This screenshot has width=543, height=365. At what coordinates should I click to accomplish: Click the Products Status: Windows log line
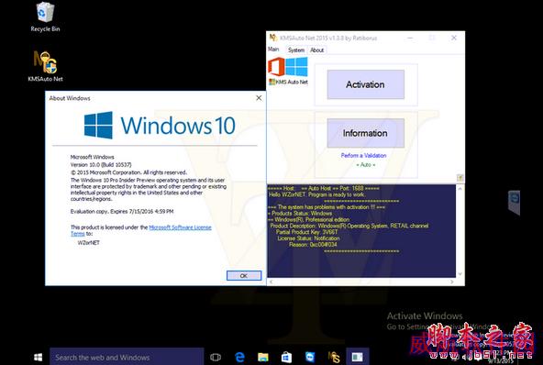300,214
